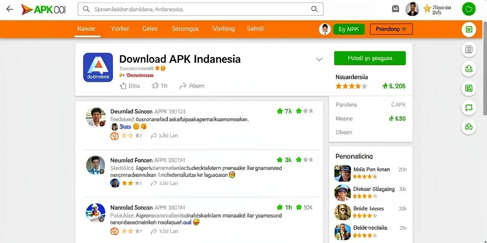Click orange circle icon under first review
487x243 pixels.
115,136
